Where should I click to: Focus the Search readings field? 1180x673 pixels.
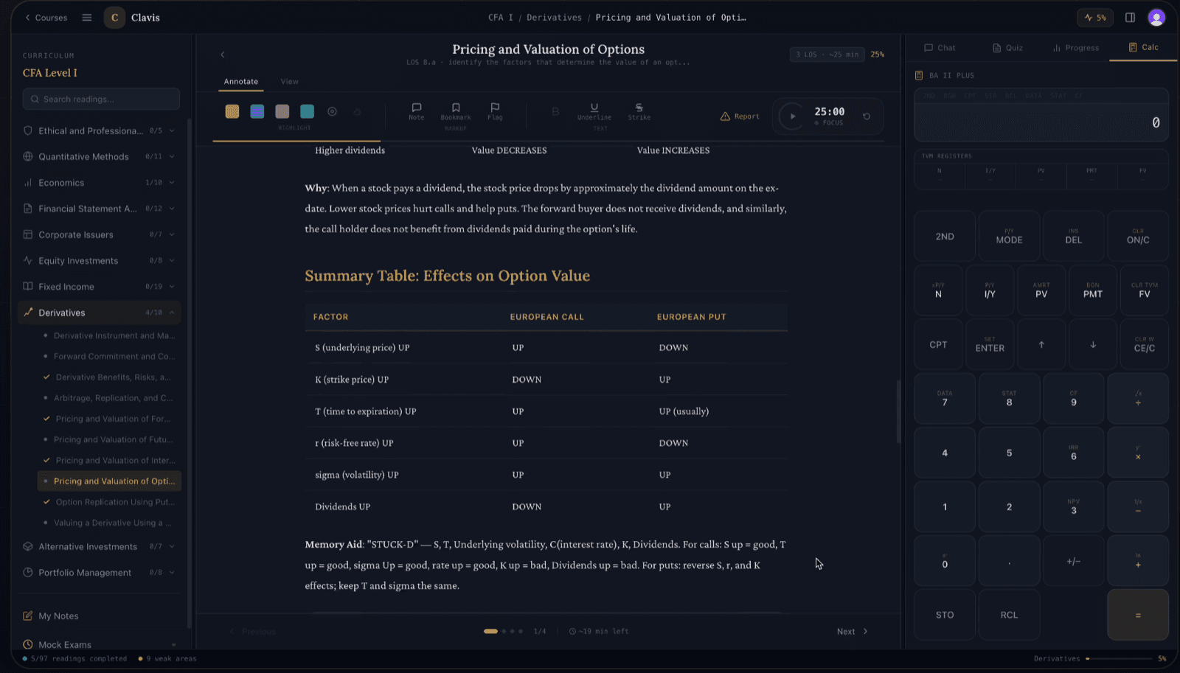click(x=101, y=100)
